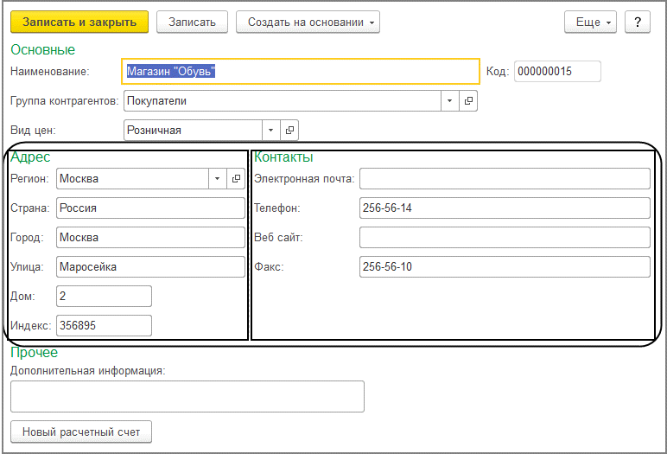This screenshot has width=667, height=454.
Task: Click the 'Код:' label
Action: pyautogui.click(x=498, y=71)
